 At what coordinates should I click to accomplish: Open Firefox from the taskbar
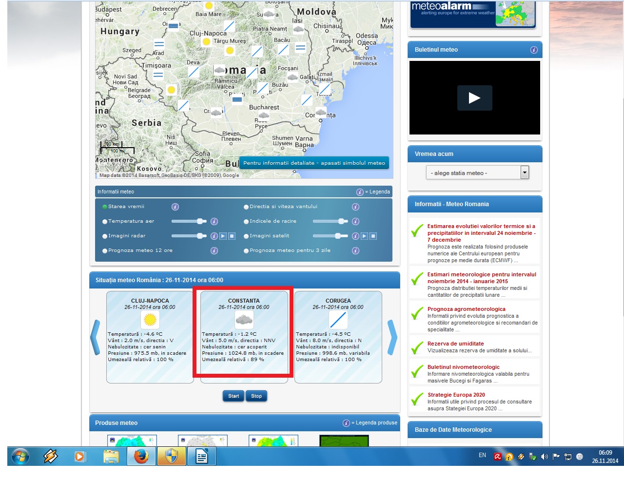tap(141, 457)
